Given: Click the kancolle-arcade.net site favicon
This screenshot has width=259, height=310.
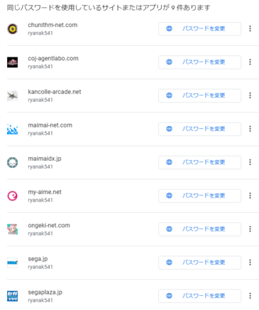Looking at the screenshot, I should point(13,96).
